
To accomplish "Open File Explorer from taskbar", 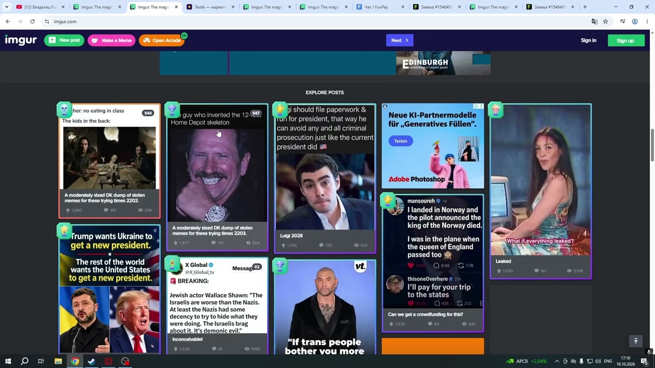I will [58, 361].
